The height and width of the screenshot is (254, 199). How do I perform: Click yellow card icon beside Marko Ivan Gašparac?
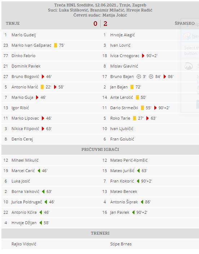[x=56, y=45]
